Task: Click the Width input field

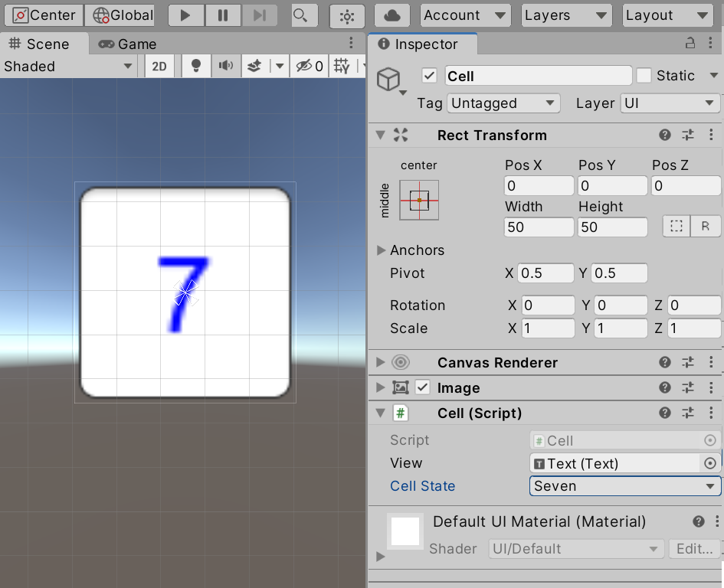Action: [x=539, y=227]
